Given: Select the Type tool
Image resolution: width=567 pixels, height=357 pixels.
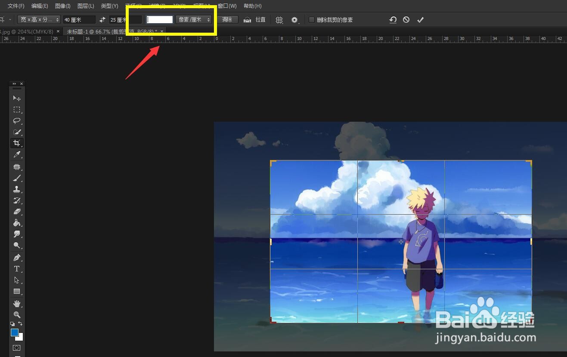Looking at the screenshot, I should point(17,269).
